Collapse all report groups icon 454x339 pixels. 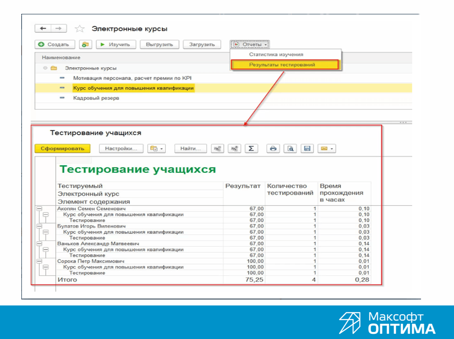tap(218, 148)
